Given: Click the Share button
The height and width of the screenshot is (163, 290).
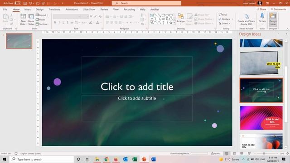Looking at the screenshot, I should tap(261, 9).
